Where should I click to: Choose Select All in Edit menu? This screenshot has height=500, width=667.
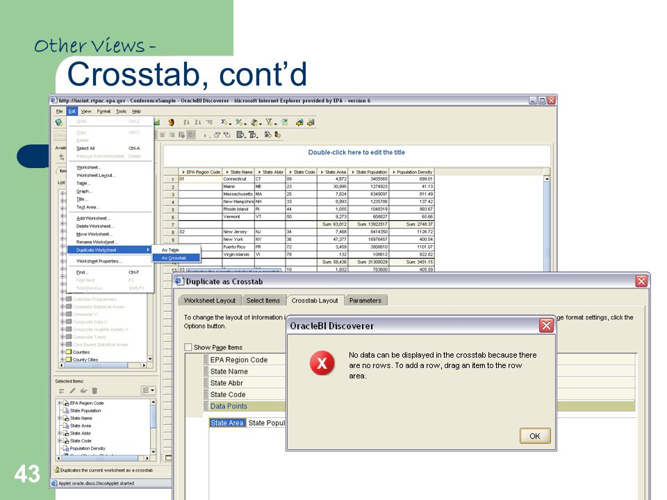(109, 149)
